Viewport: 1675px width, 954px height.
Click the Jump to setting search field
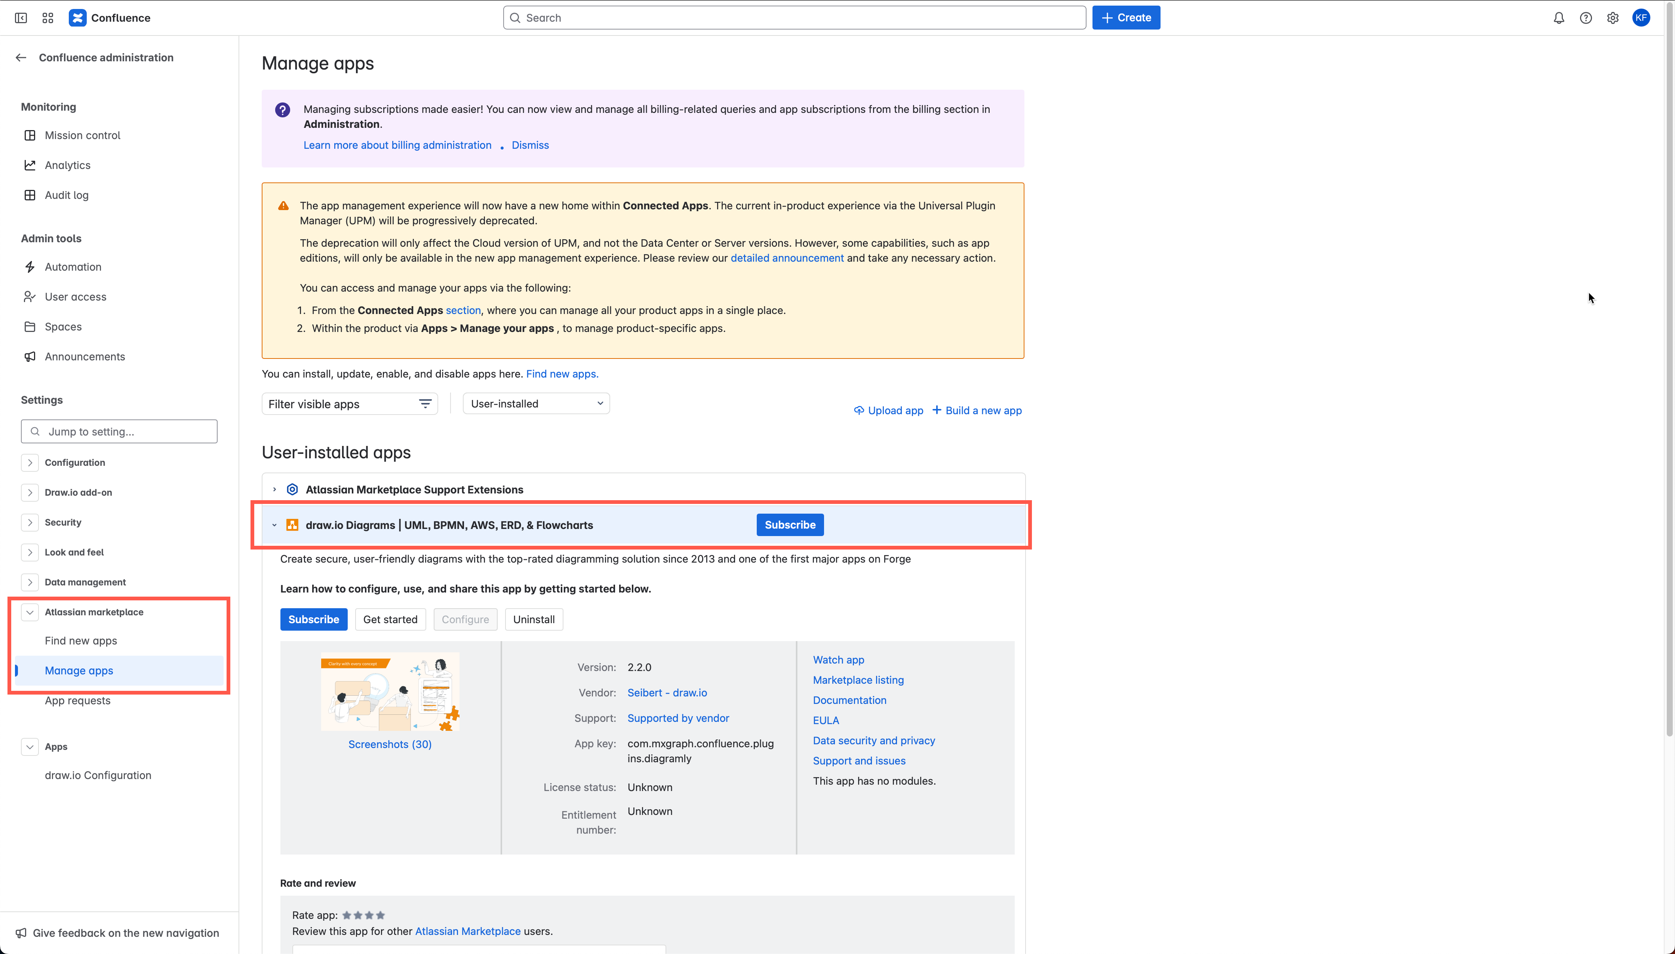click(x=119, y=431)
